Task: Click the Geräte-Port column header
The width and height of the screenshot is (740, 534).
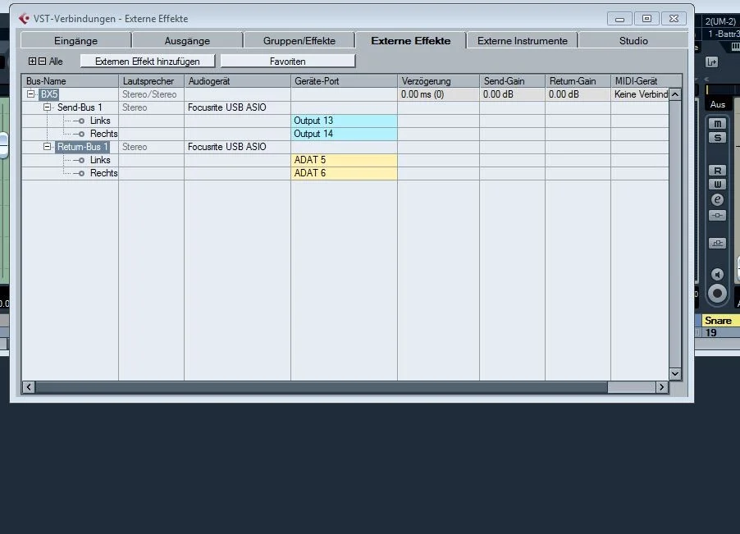Action: click(344, 81)
